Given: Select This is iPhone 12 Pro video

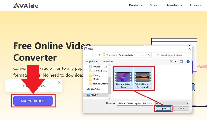Looking at the screenshot, I should click(143, 78).
